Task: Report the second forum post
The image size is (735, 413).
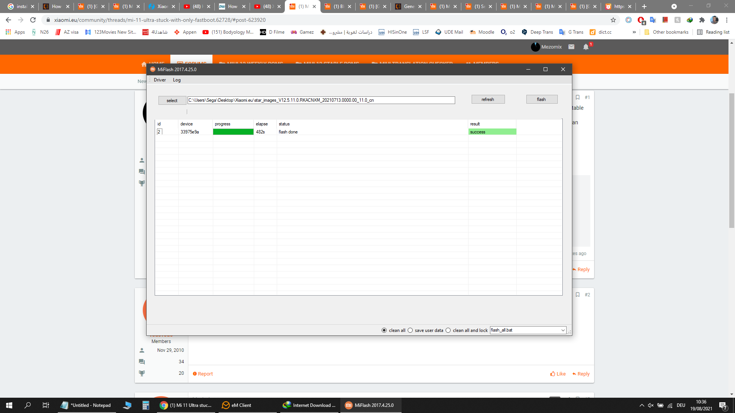Action: (x=203, y=374)
